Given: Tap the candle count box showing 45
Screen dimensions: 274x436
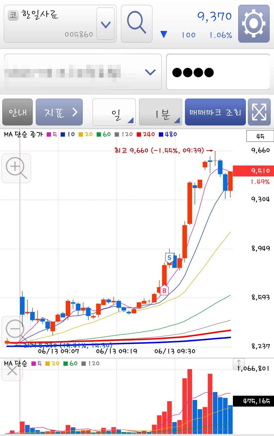Looking at the screenshot, I should [260, 136].
